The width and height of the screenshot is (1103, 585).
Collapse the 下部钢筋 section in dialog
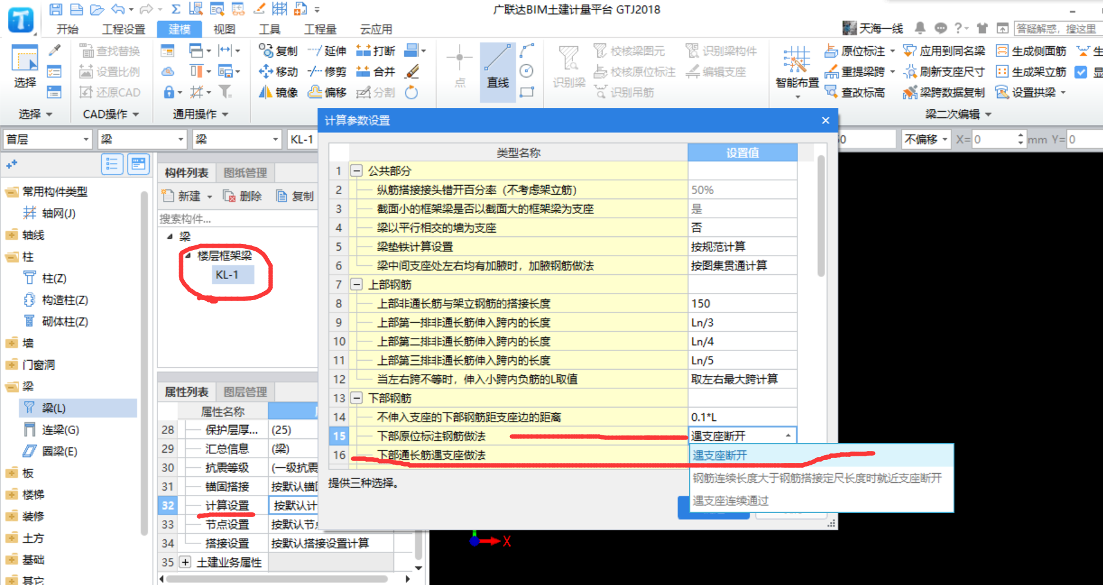[x=357, y=398]
